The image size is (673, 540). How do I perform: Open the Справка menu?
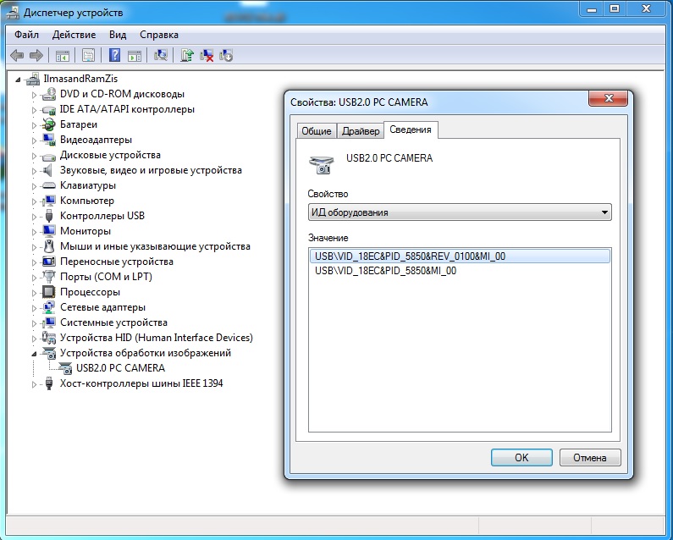[158, 35]
